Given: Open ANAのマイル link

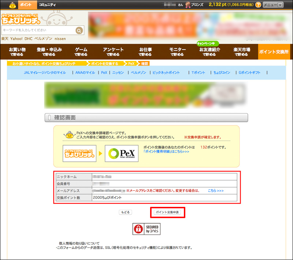Looking at the screenshot, I should pos(85,73).
